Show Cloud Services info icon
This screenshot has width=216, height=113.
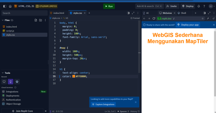15,87
